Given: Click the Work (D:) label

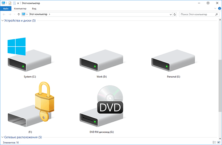Looking at the screenshot, I should tap(102, 77).
